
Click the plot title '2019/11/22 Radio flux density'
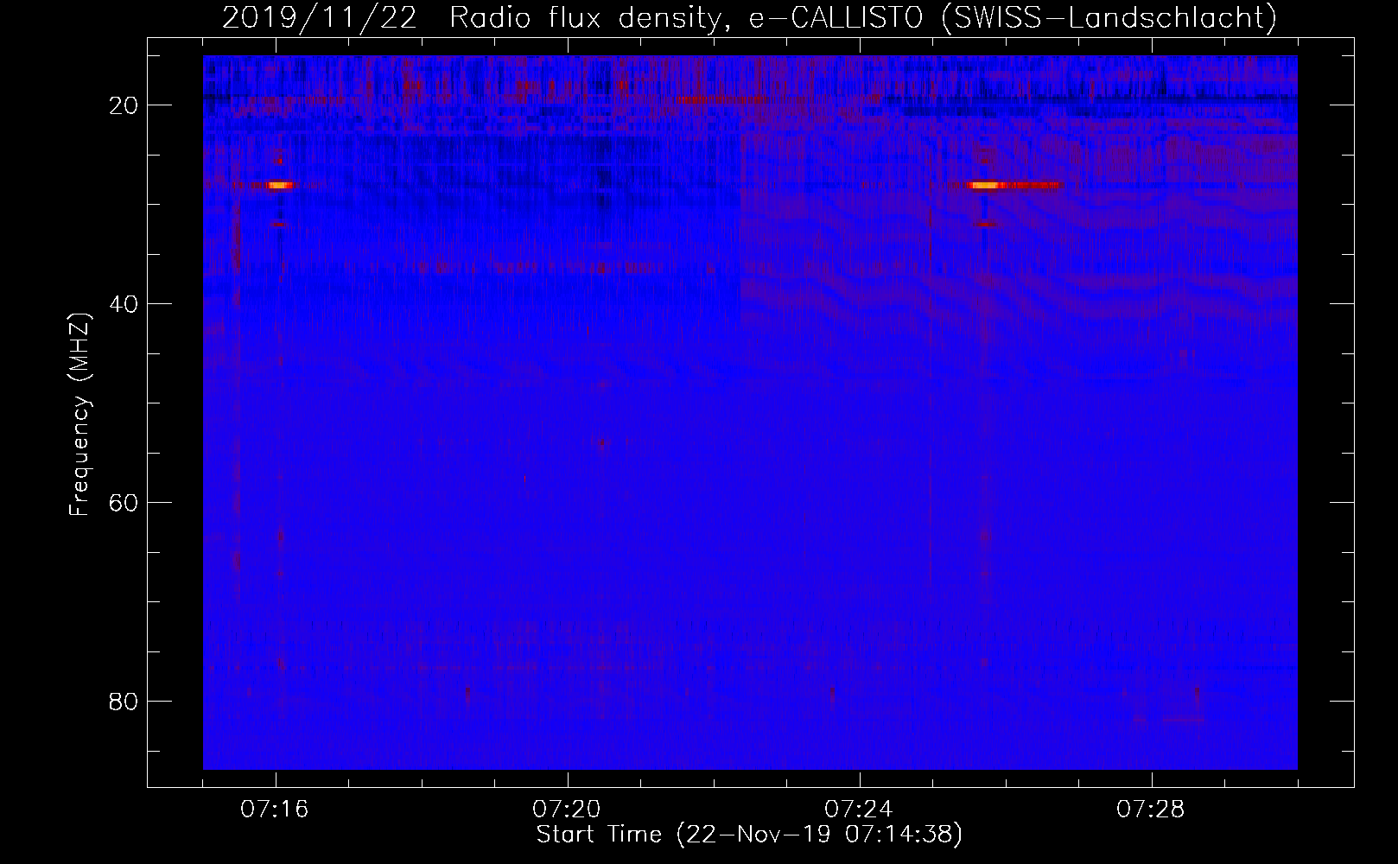pyautogui.click(x=471, y=17)
